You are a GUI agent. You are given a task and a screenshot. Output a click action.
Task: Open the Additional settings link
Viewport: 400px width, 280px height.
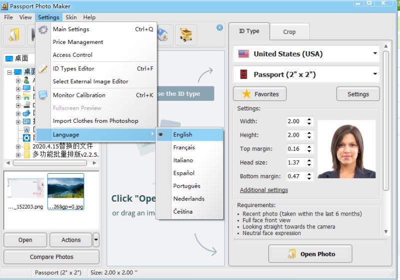[264, 190]
